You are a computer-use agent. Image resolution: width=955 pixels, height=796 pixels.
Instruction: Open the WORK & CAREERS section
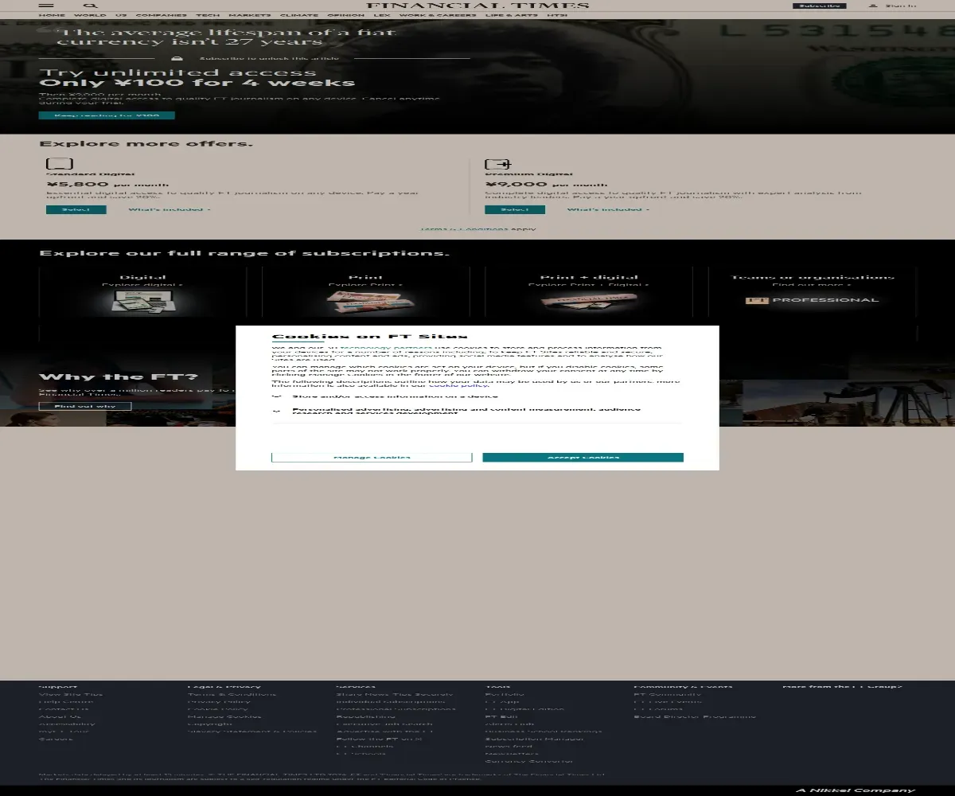tap(438, 15)
